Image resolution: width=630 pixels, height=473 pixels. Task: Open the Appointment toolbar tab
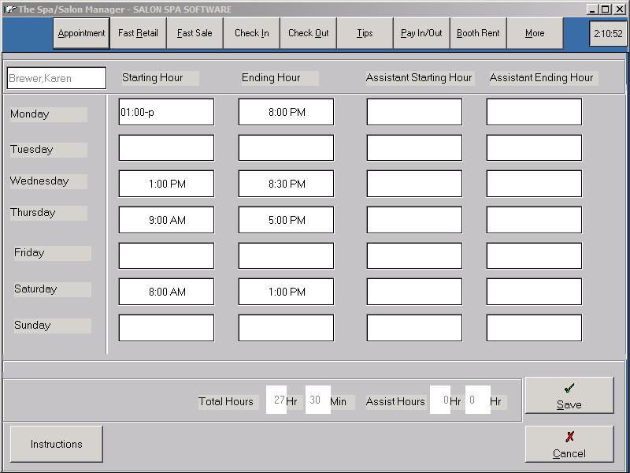click(81, 33)
